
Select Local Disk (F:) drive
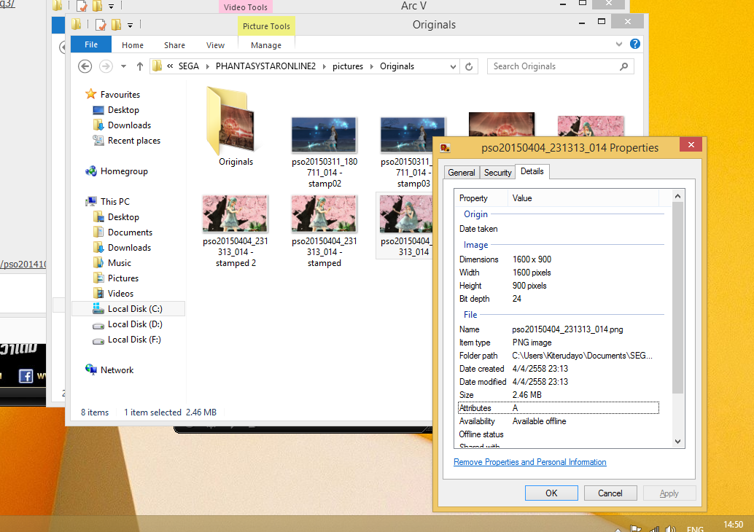click(x=134, y=340)
